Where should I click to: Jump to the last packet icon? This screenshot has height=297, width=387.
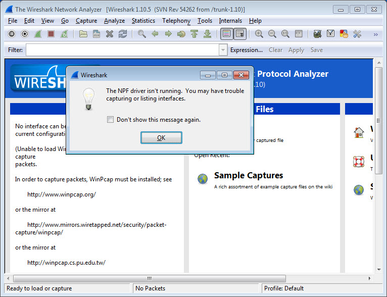coord(207,34)
